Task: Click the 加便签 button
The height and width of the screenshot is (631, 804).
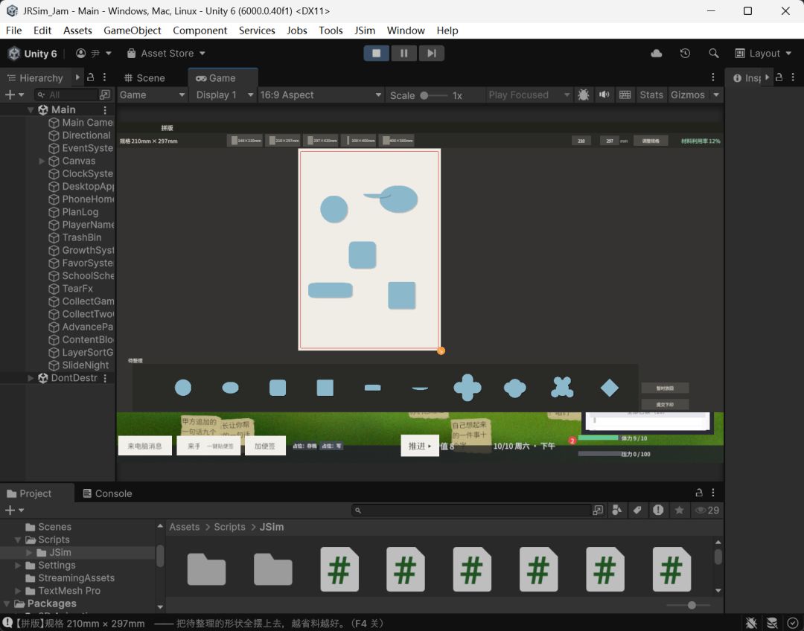Action: click(265, 446)
